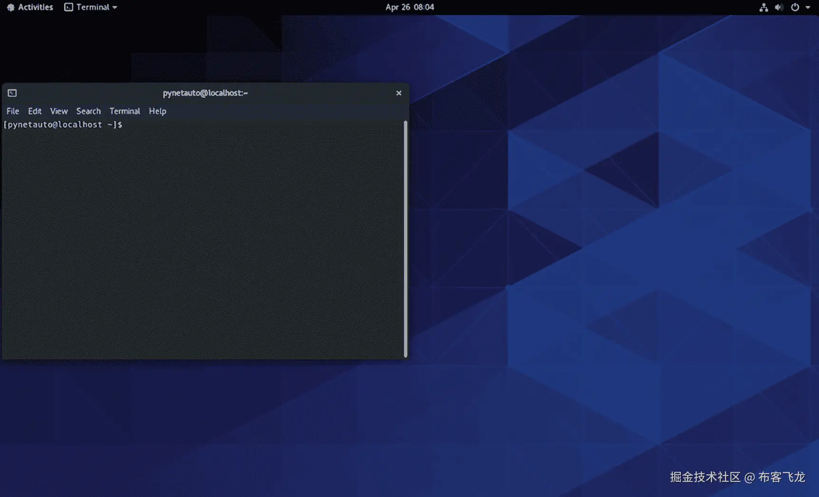The height and width of the screenshot is (497, 819).
Task: Open the View menu
Action: 59,111
